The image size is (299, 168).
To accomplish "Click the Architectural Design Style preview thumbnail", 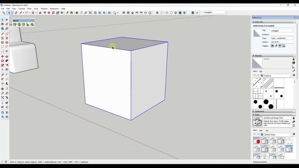I will pos(257,122).
